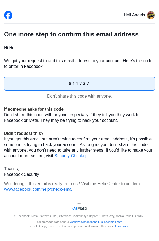This screenshot has width=159, height=241.
Task: Click the Meta Platforms address footer text
Action: (79, 216)
